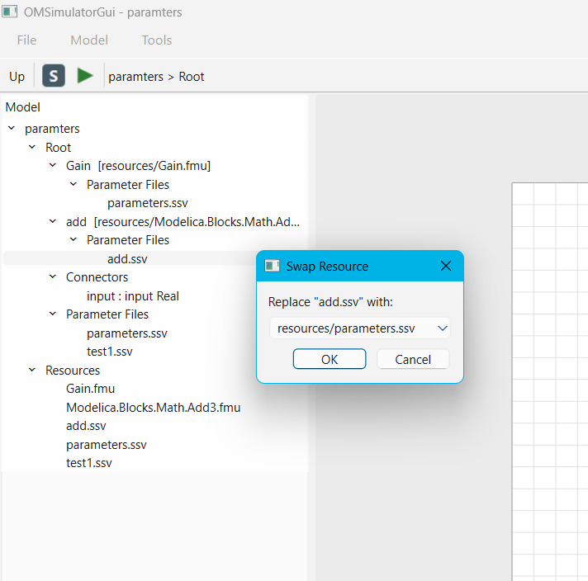The image size is (588, 581).
Task: Select Connectors label in tree
Action: click(97, 277)
